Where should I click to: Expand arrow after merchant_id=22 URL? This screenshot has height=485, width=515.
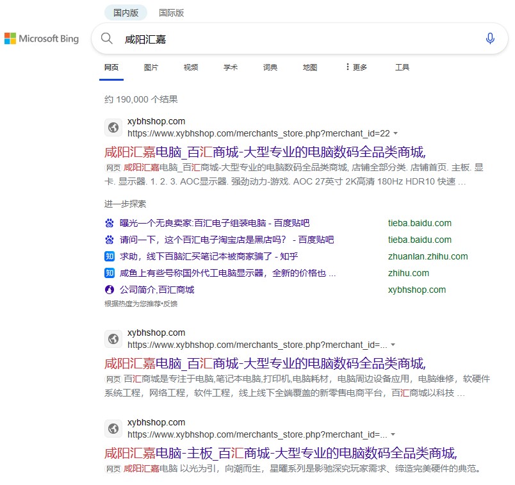[x=395, y=133]
